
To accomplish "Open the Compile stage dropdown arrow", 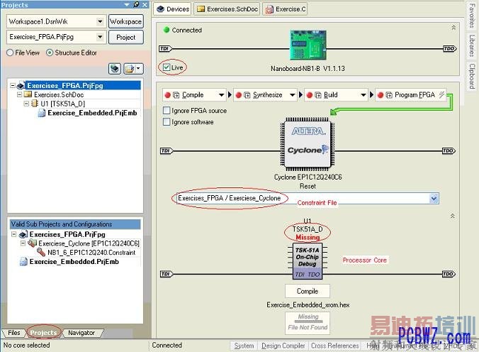I will [x=222, y=95].
